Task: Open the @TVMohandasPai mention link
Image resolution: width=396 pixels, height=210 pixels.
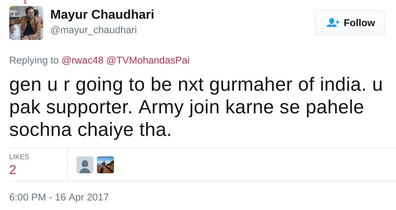Action: [x=148, y=60]
